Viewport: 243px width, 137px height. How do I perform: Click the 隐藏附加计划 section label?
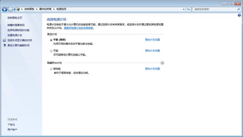point(54,63)
